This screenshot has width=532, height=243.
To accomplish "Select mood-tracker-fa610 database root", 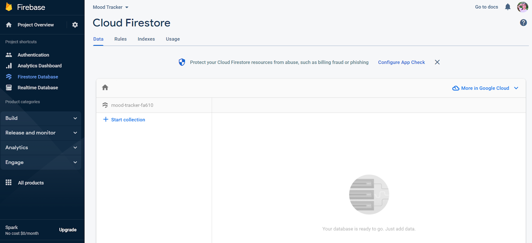I will (x=132, y=105).
